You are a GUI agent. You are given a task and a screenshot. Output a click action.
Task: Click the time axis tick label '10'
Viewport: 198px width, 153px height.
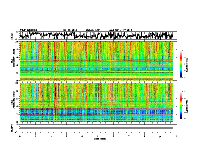click(176, 136)
